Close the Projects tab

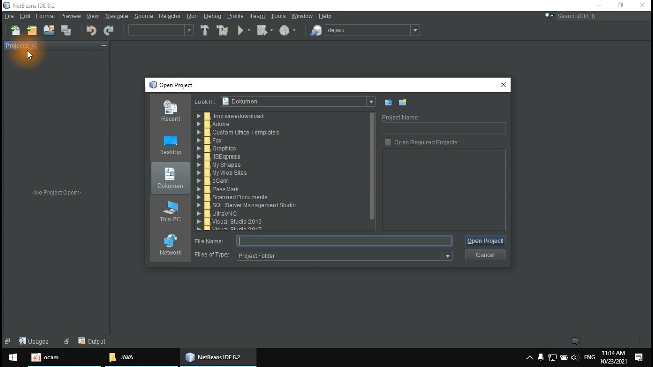point(34,46)
